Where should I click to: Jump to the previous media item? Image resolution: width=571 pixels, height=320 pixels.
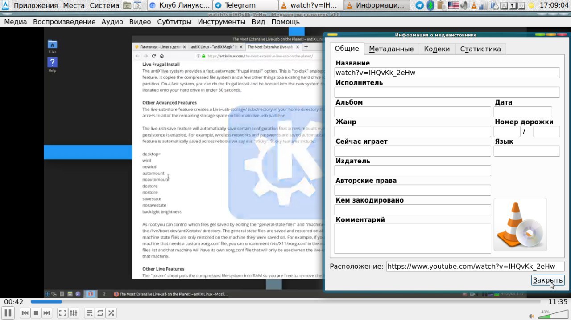pos(25,313)
